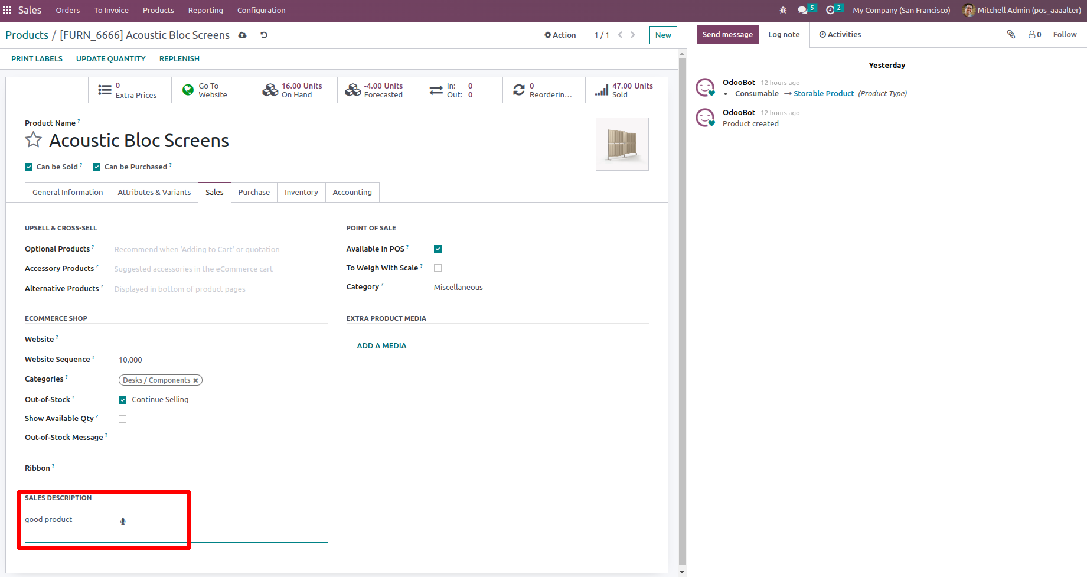Open POS Category dropdown showing Miscellaneous
The width and height of the screenshot is (1087, 577).
(x=541, y=288)
